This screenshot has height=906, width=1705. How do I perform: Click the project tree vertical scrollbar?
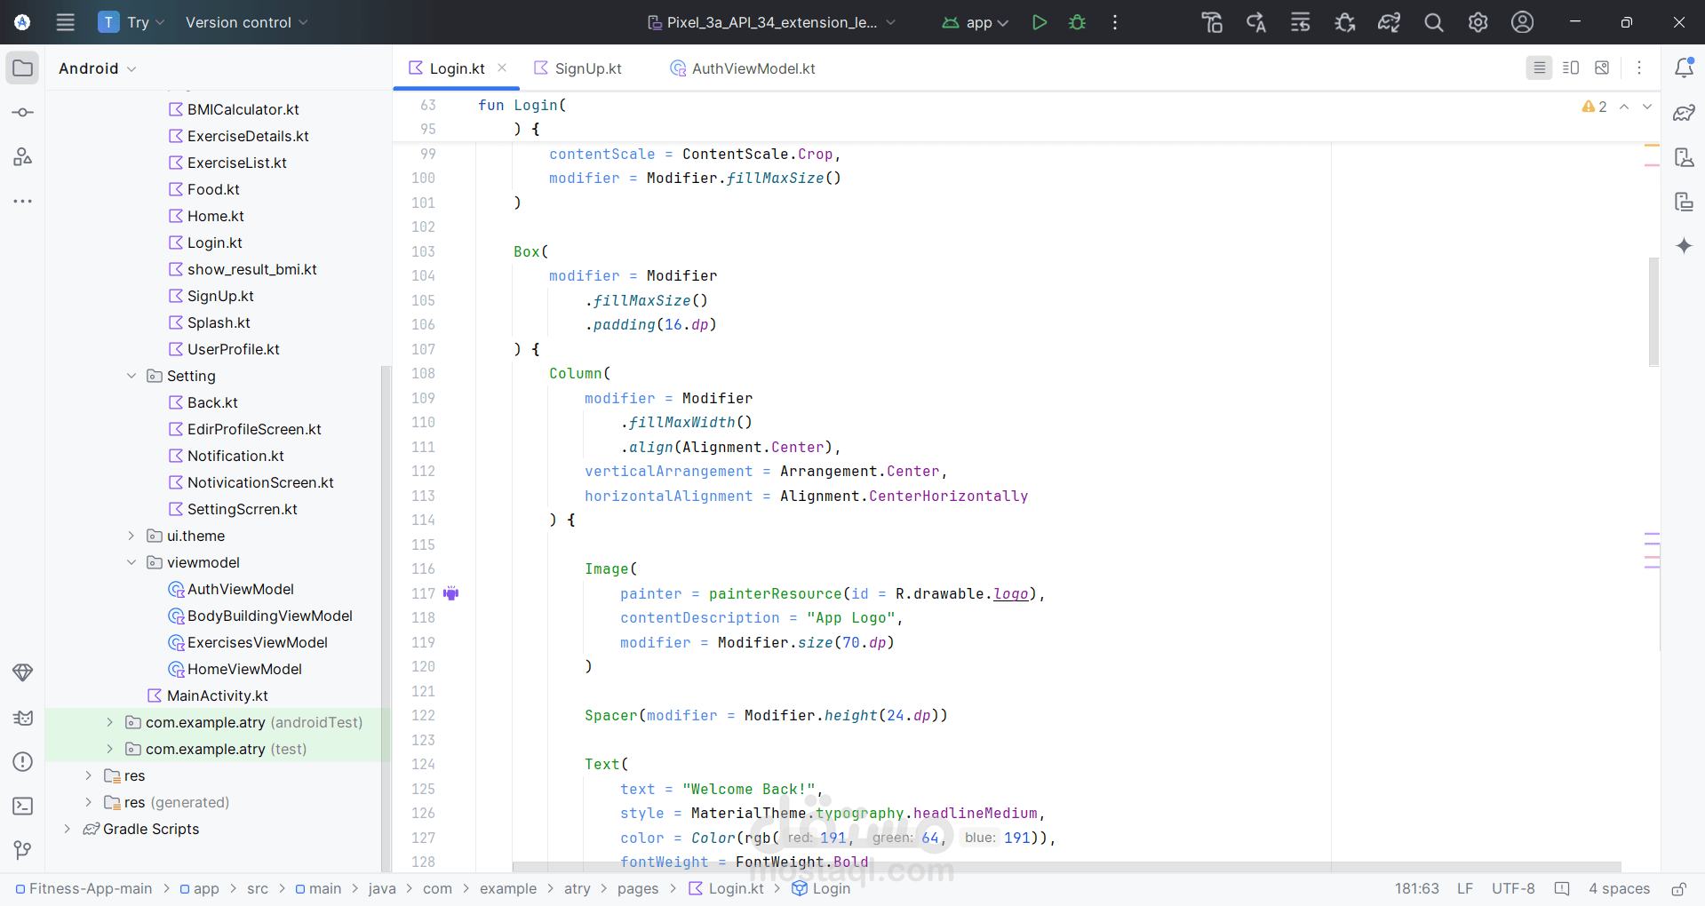pos(386,617)
